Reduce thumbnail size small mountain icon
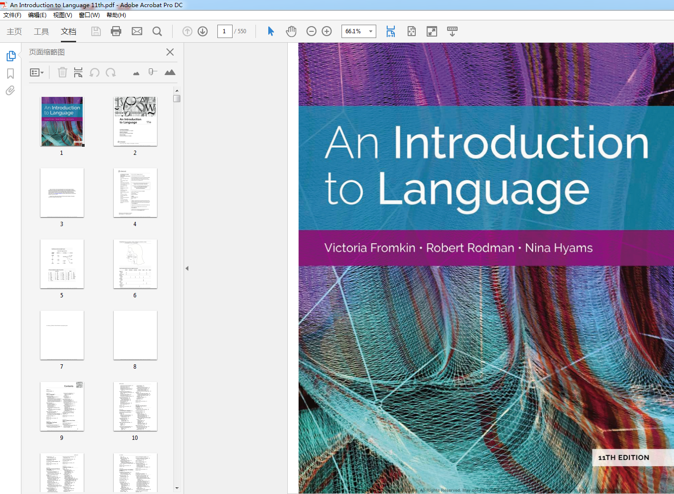Image resolution: width=674 pixels, height=494 pixels. [x=137, y=73]
